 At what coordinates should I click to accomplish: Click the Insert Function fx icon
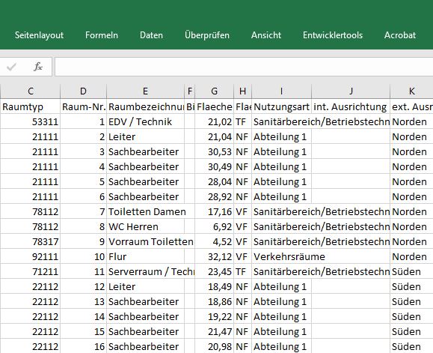(x=38, y=67)
